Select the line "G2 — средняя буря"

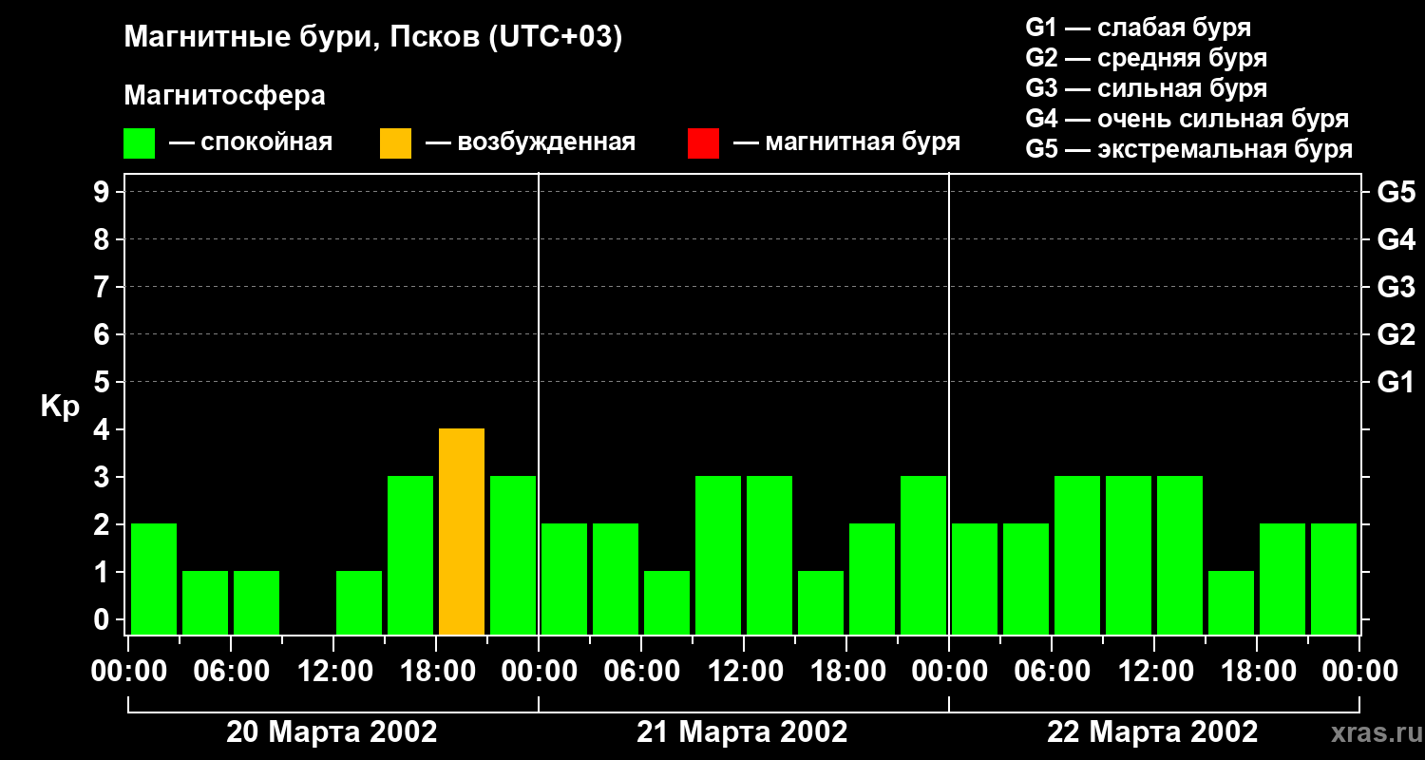tap(1147, 58)
